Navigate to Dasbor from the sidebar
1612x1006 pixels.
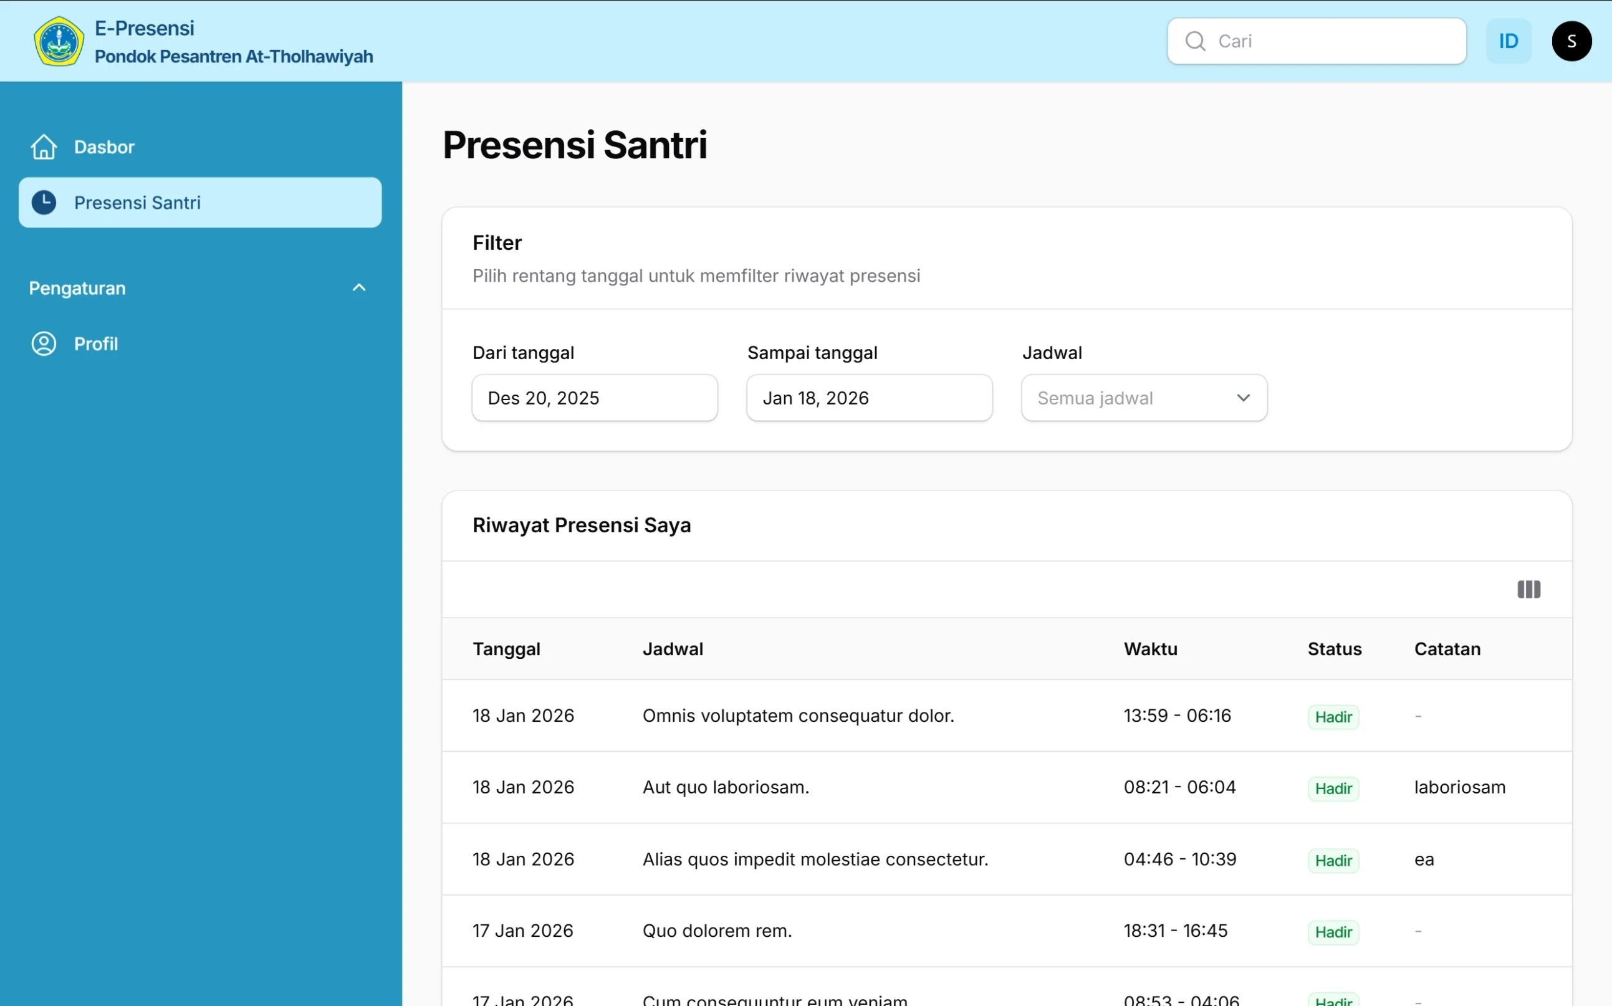(x=103, y=146)
